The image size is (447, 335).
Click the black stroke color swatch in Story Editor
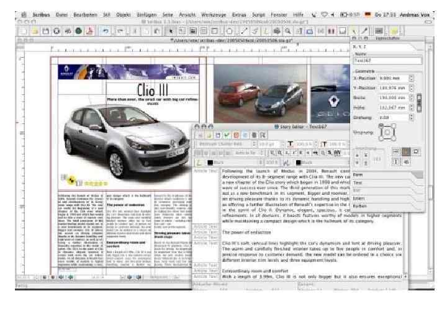click(298, 163)
